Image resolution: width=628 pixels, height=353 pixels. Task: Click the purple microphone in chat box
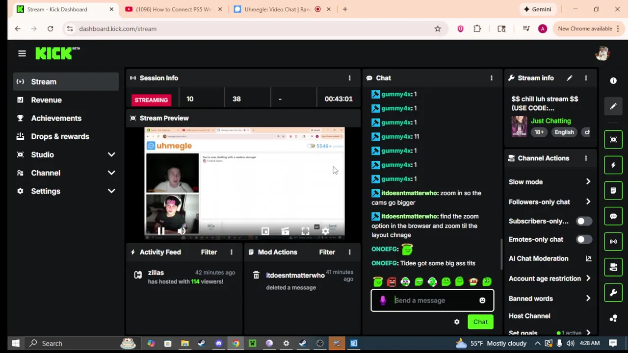[x=383, y=301]
